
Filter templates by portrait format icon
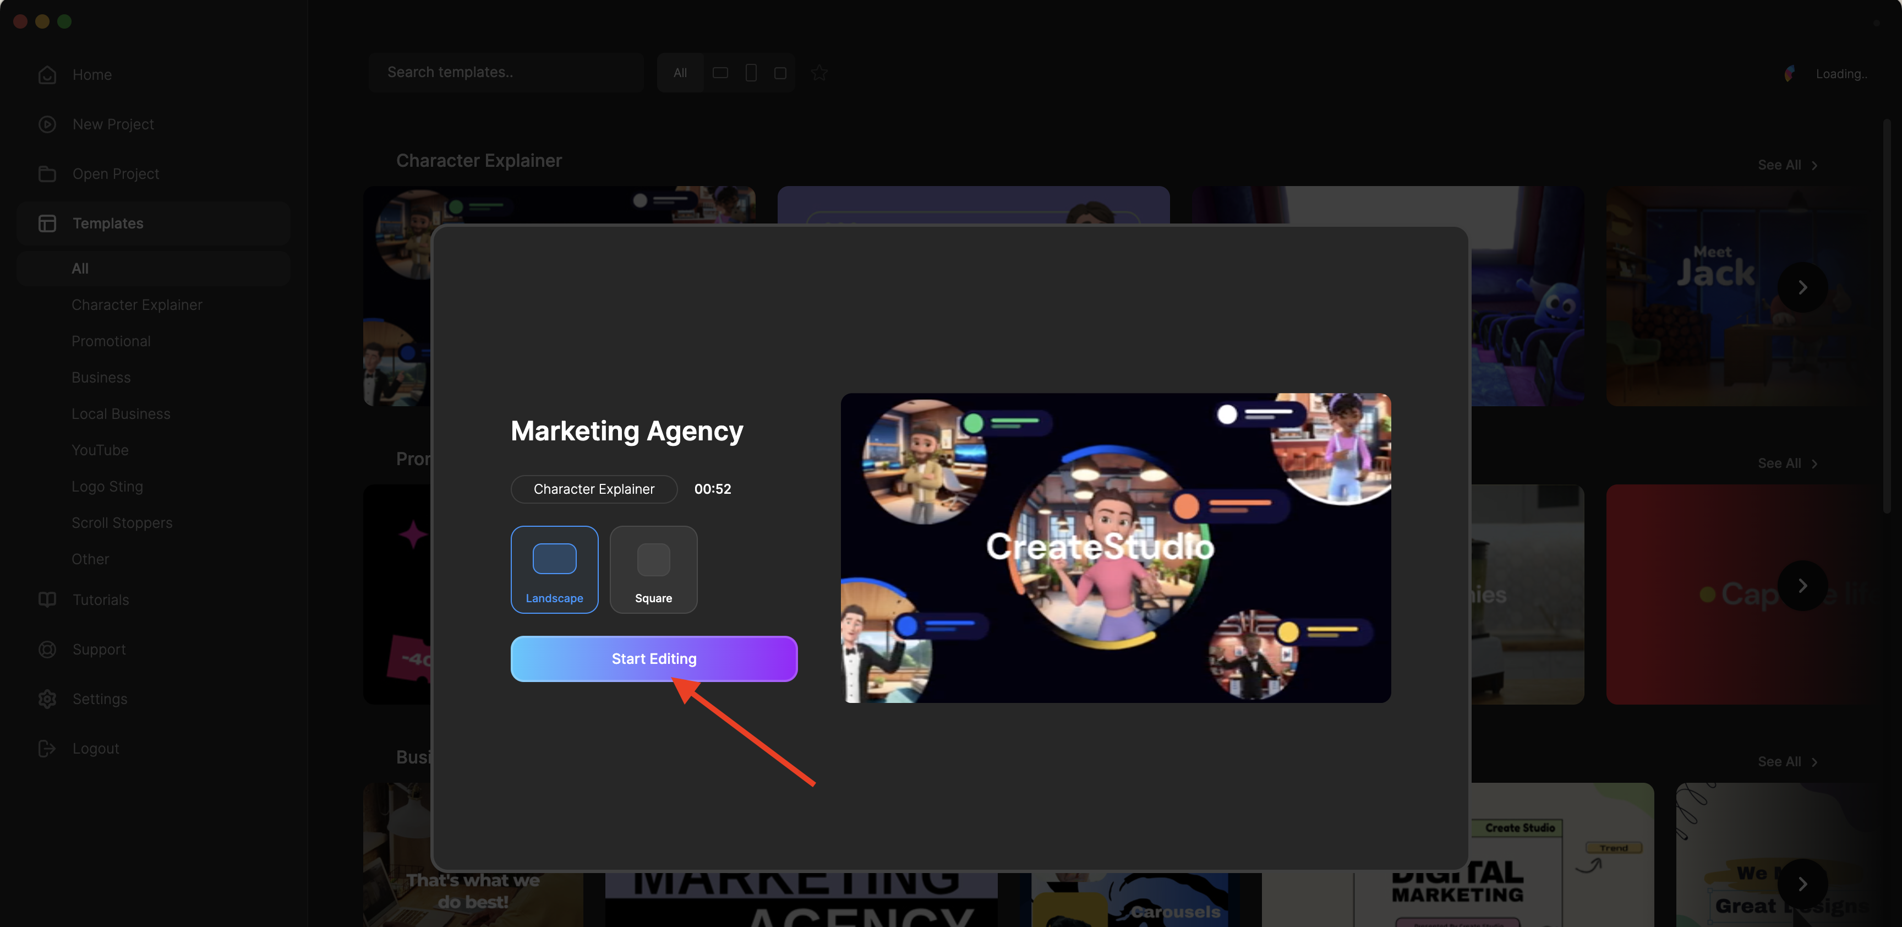pyautogui.click(x=751, y=72)
